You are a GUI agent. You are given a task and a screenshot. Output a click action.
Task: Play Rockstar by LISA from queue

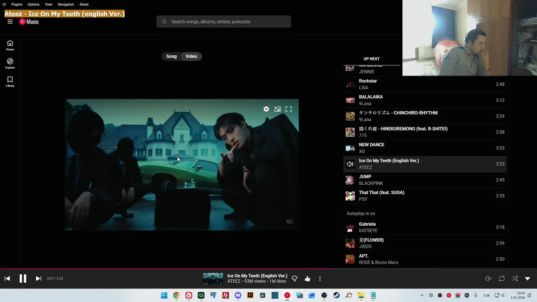tap(425, 84)
